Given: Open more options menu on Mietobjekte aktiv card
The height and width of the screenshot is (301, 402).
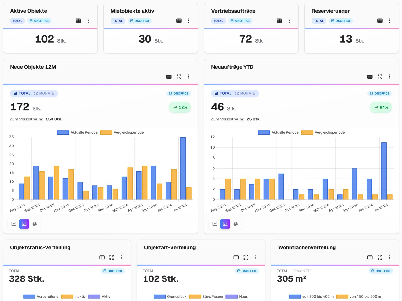Looking at the screenshot, I should pyautogui.click(x=188, y=21).
